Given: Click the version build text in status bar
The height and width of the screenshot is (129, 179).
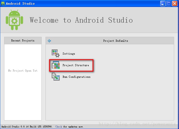Looking at the screenshot, I should click(27, 127).
